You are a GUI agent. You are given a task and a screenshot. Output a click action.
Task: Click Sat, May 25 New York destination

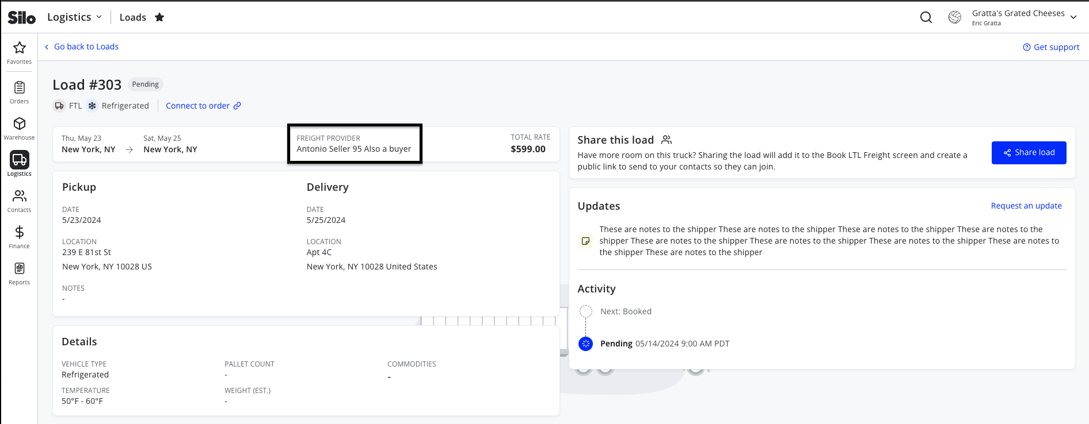pyautogui.click(x=170, y=144)
